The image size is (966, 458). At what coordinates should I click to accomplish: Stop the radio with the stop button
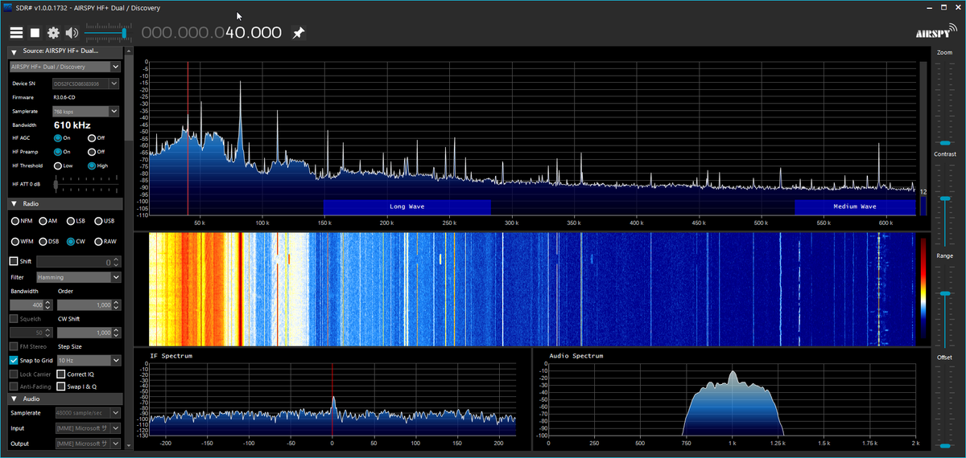(x=35, y=33)
